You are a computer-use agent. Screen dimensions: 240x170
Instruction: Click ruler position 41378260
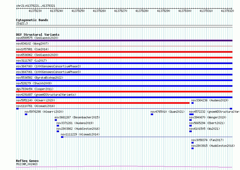coord(99,11)
